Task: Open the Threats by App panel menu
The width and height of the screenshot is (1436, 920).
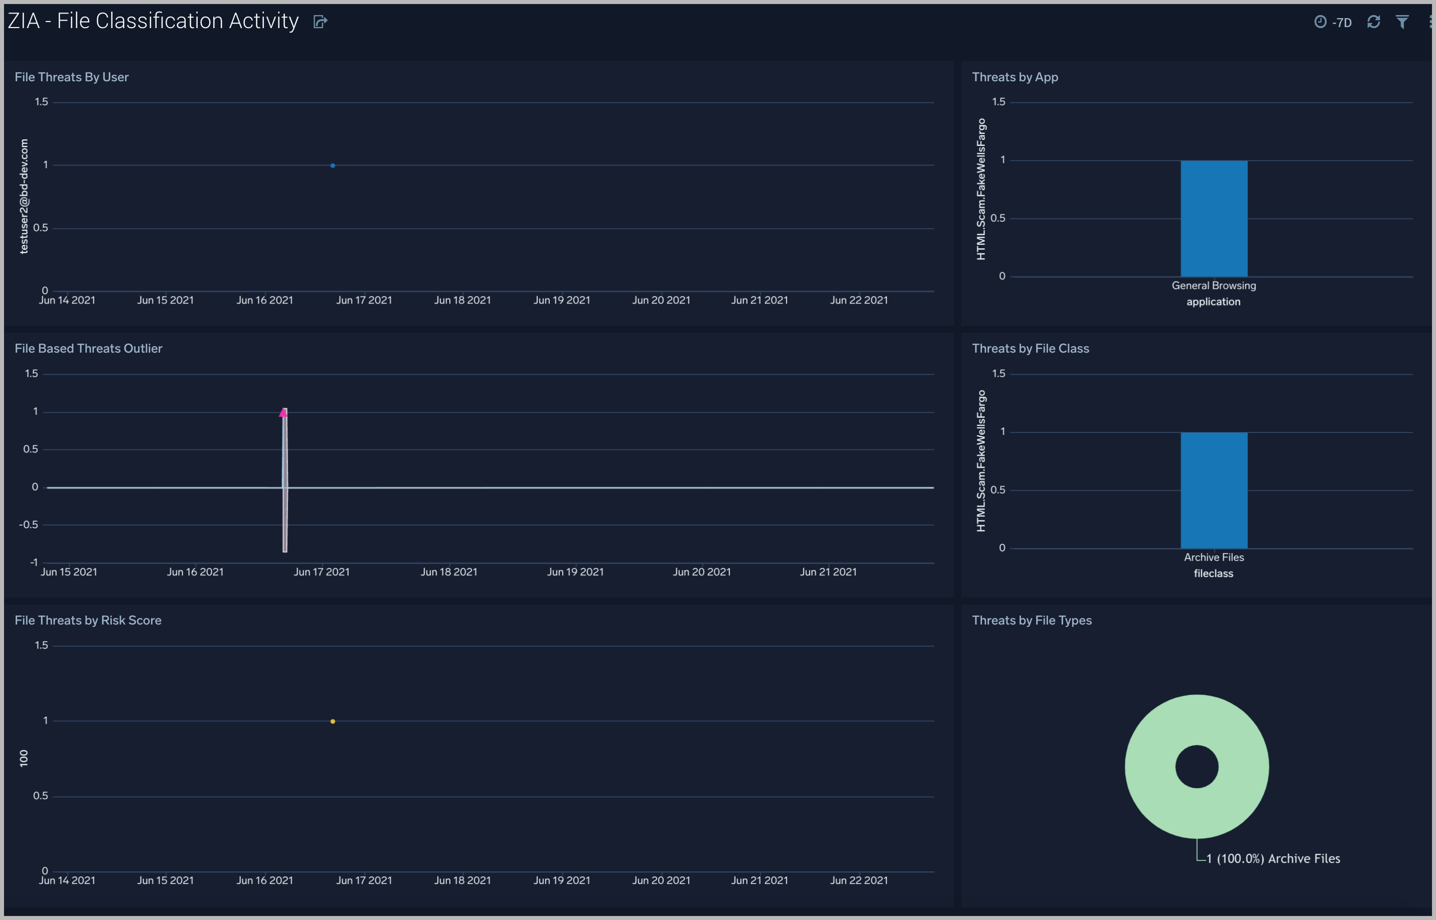Action: [x=1416, y=76]
